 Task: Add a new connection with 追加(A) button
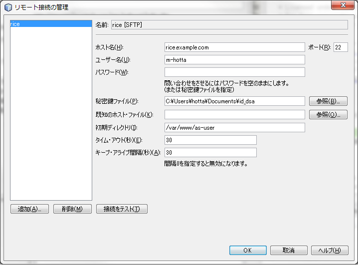pyautogui.click(x=29, y=209)
